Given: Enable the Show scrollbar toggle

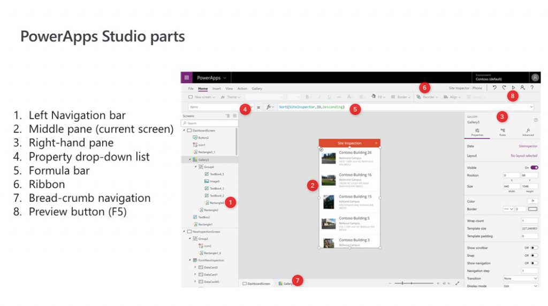Looking at the screenshot, I should coord(534,248).
